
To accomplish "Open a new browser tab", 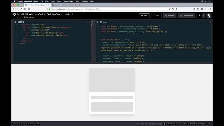I will [x=80, y=5].
